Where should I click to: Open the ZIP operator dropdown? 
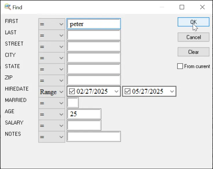coord(52,80)
